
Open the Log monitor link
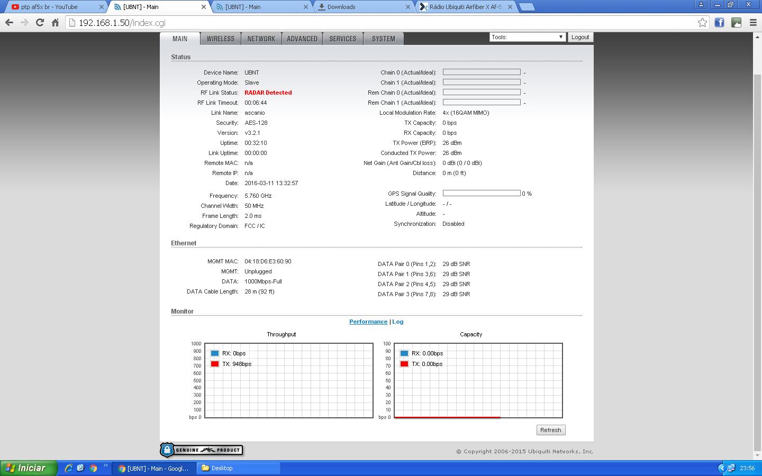397,322
